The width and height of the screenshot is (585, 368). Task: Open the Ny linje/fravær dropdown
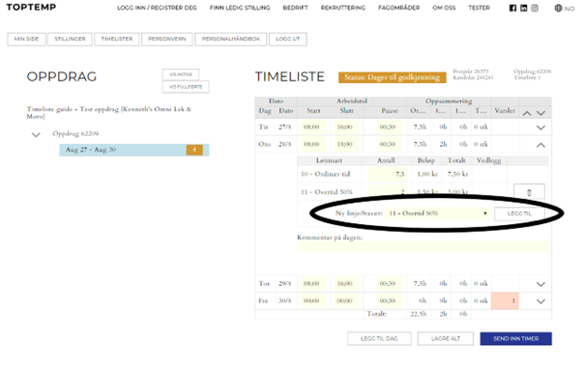coord(437,213)
